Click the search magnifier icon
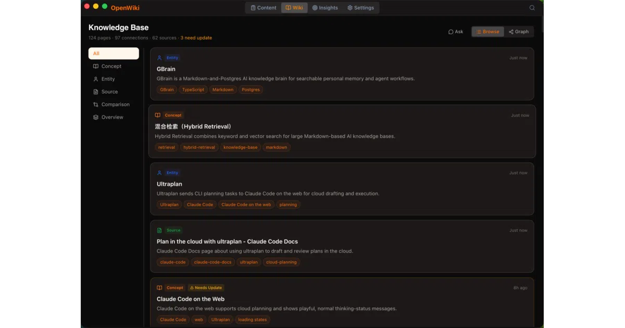Screen dimensions: 625x328 [532, 8]
